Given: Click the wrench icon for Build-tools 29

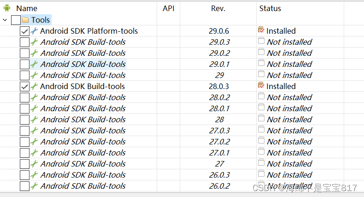Looking at the screenshot, I should click(34, 75).
